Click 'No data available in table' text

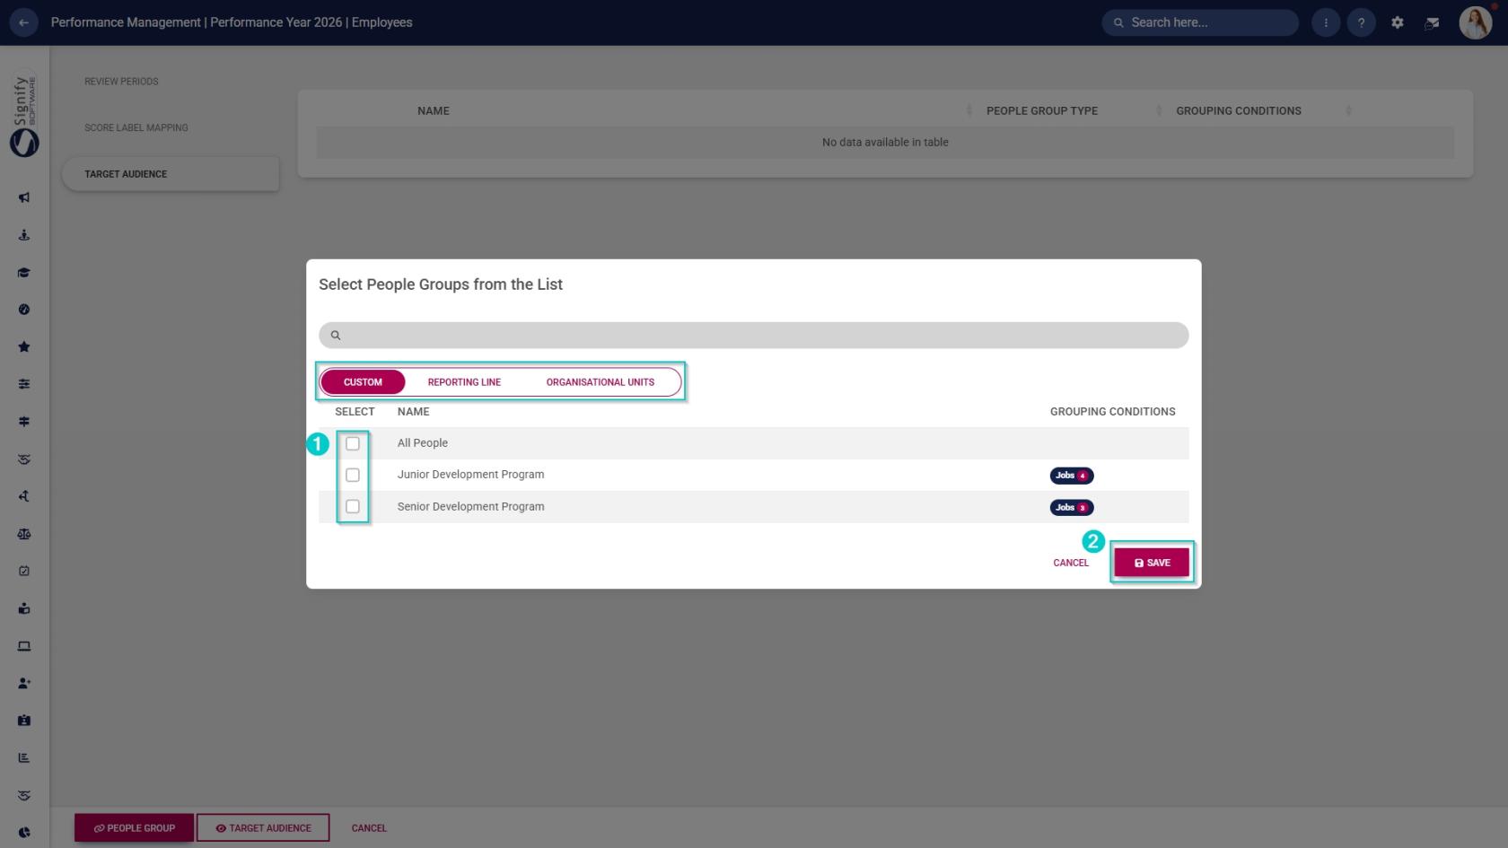(885, 143)
